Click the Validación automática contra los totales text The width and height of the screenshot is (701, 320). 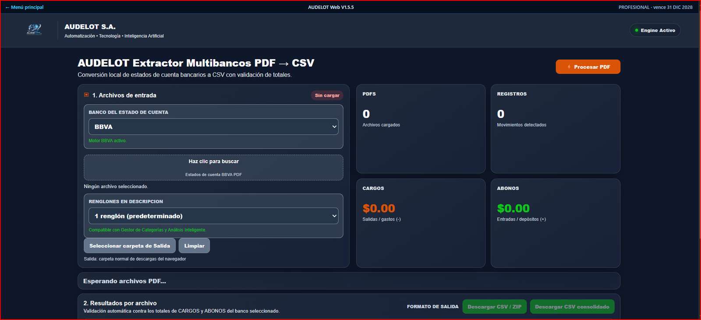[181, 311]
